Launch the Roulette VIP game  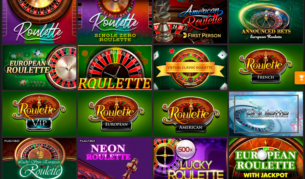(39, 114)
